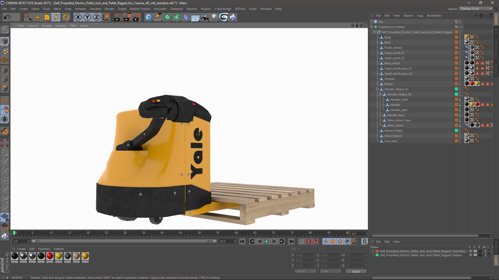Viewport: 499px width, 280px height.
Task: Toggle Y axis lock
Action: point(87,17)
